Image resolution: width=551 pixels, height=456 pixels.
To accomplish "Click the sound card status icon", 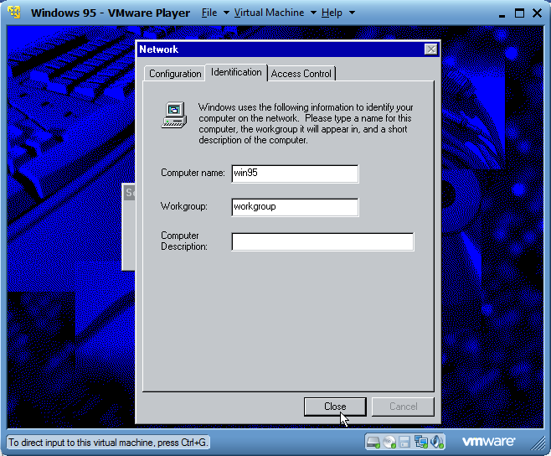I will click(x=437, y=442).
